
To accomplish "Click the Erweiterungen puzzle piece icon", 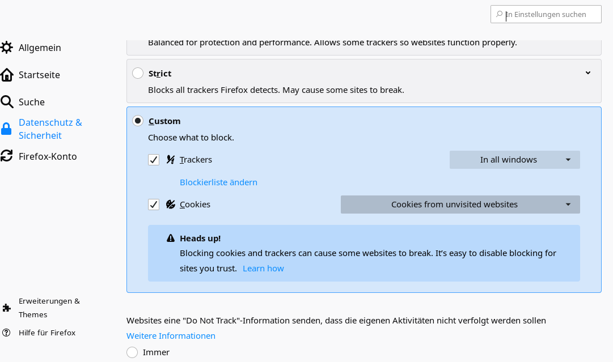I will 7,308.
